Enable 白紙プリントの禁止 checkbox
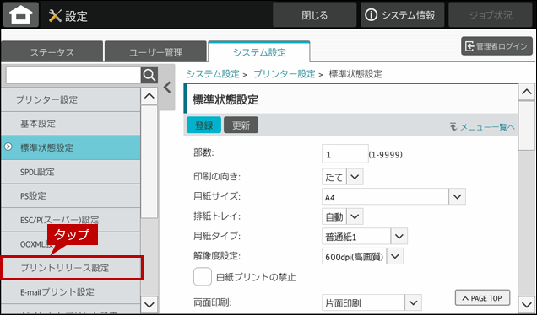Screen dimensions: 537x315 pyautogui.click(x=203, y=277)
